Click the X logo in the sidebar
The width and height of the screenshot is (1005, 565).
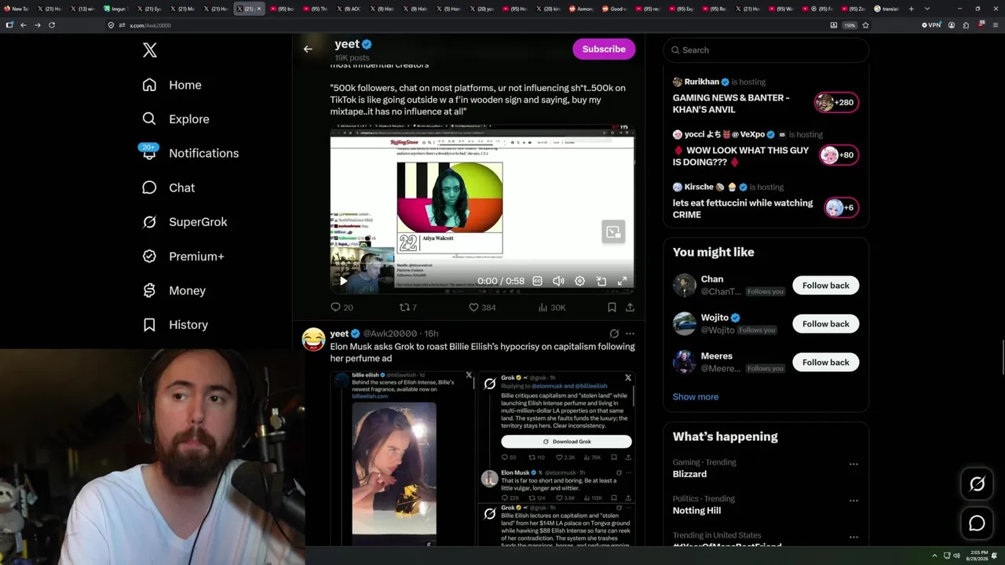click(x=150, y=51)
